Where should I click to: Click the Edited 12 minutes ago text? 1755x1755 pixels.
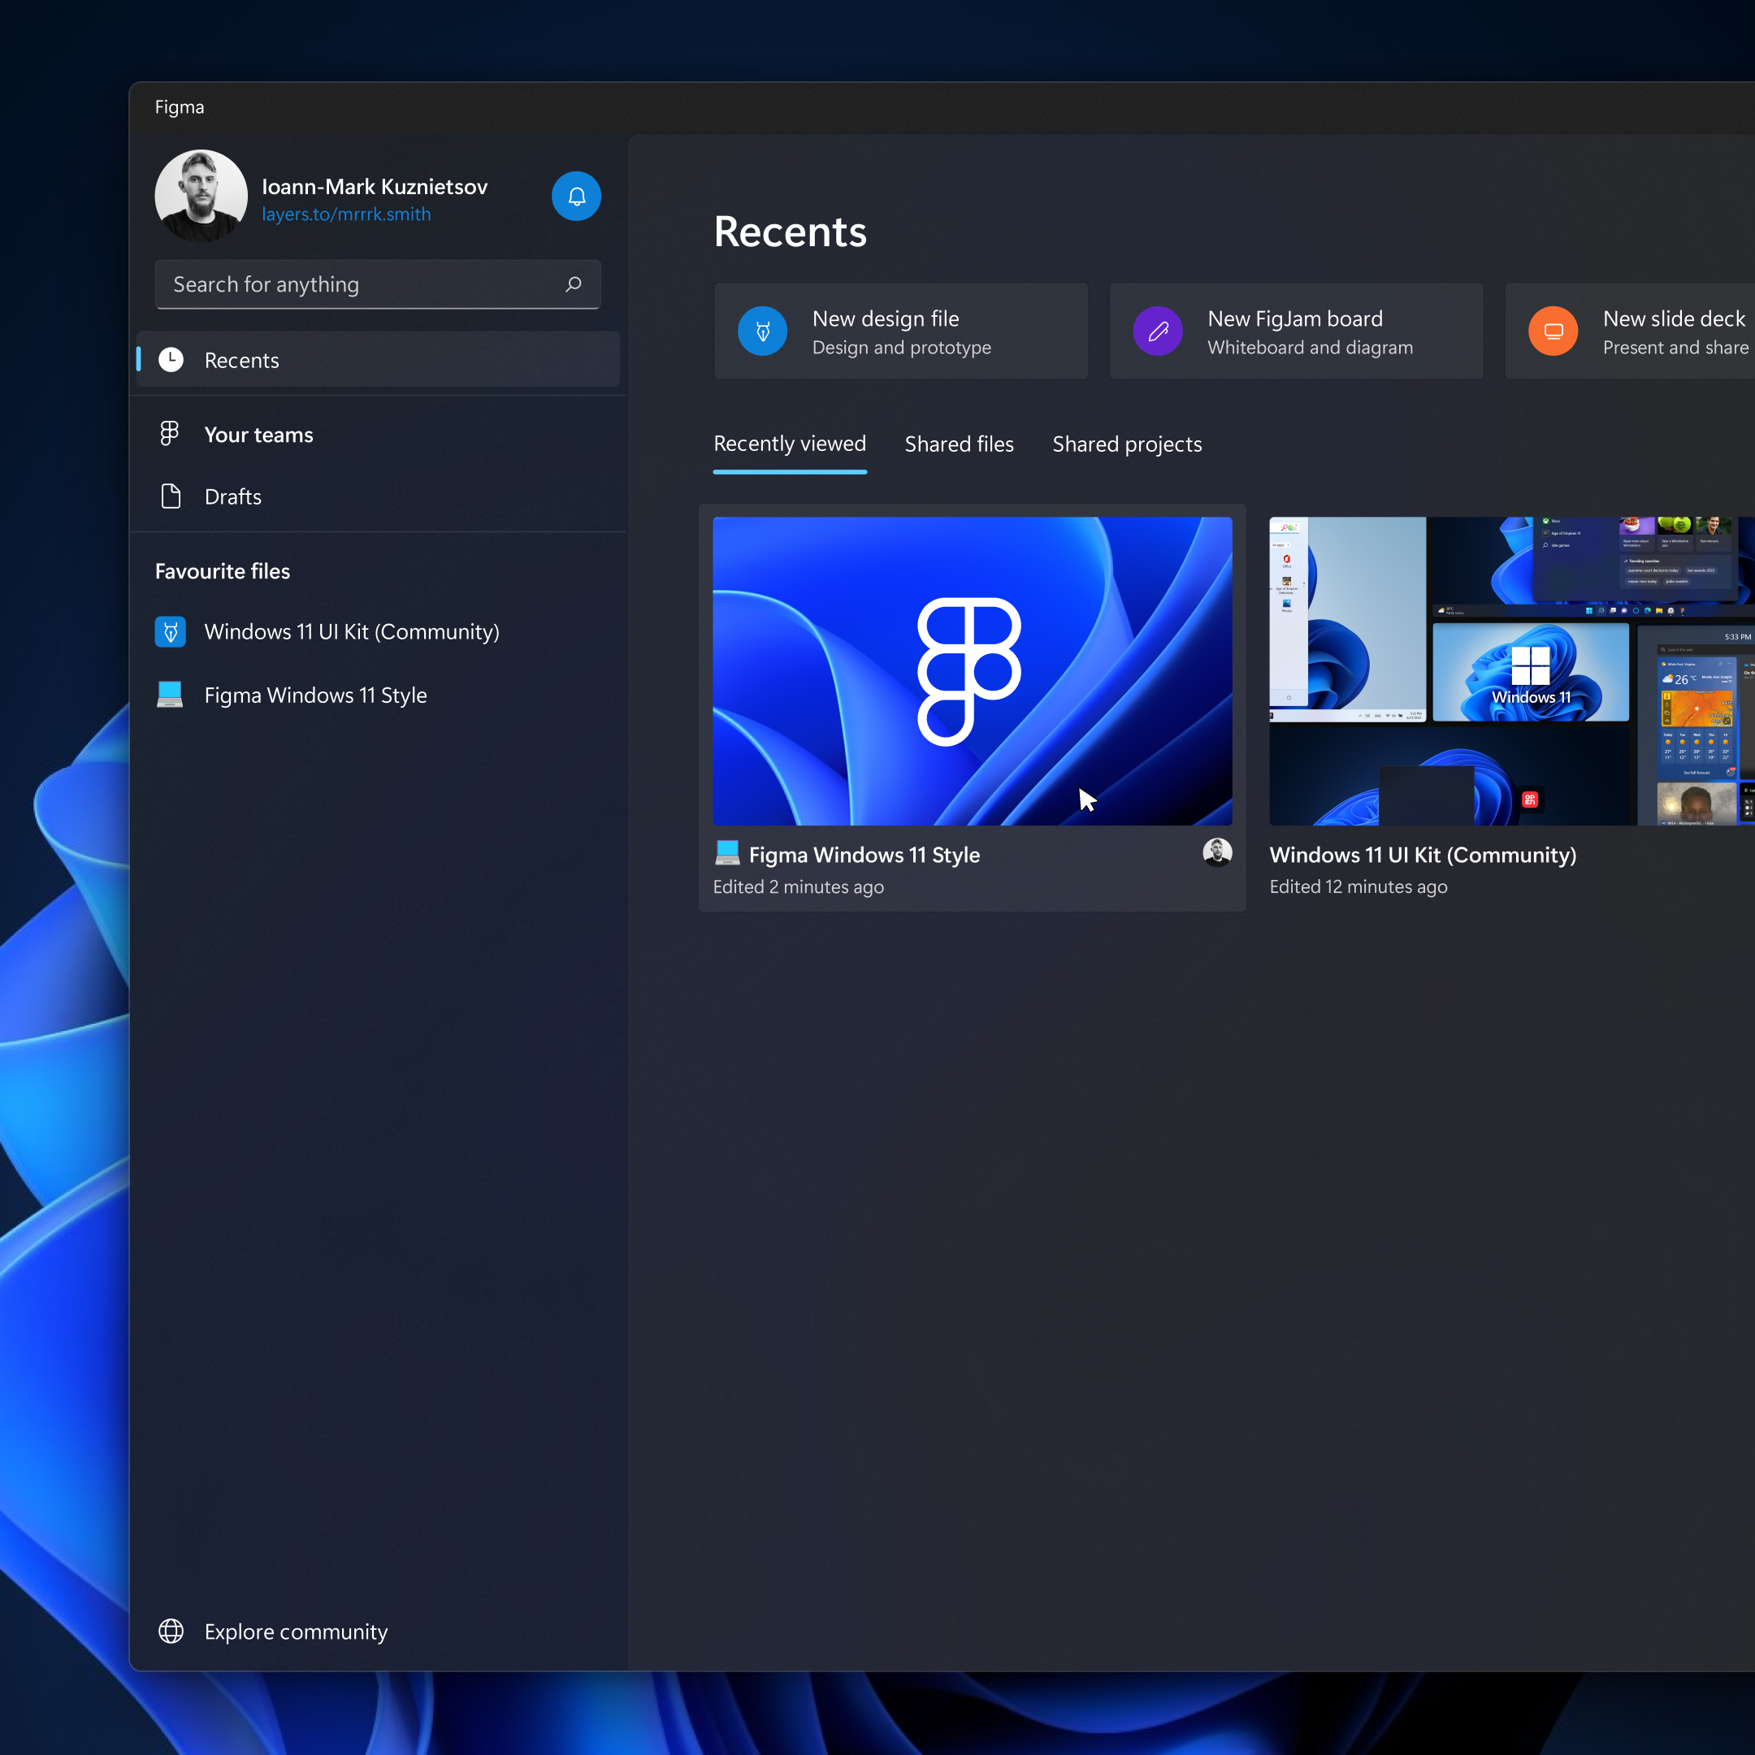pos(1358,886)
